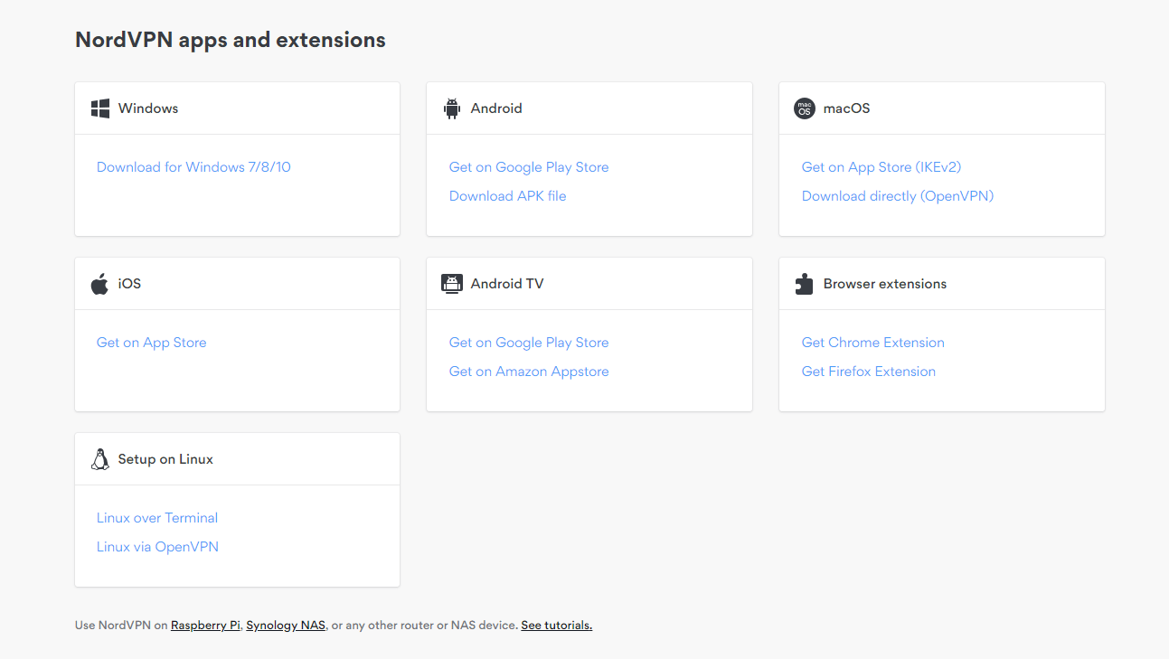Click the Browser extensions heading text
The height and width of the screenshot is (659, 1169).
[x=885, y=284]
